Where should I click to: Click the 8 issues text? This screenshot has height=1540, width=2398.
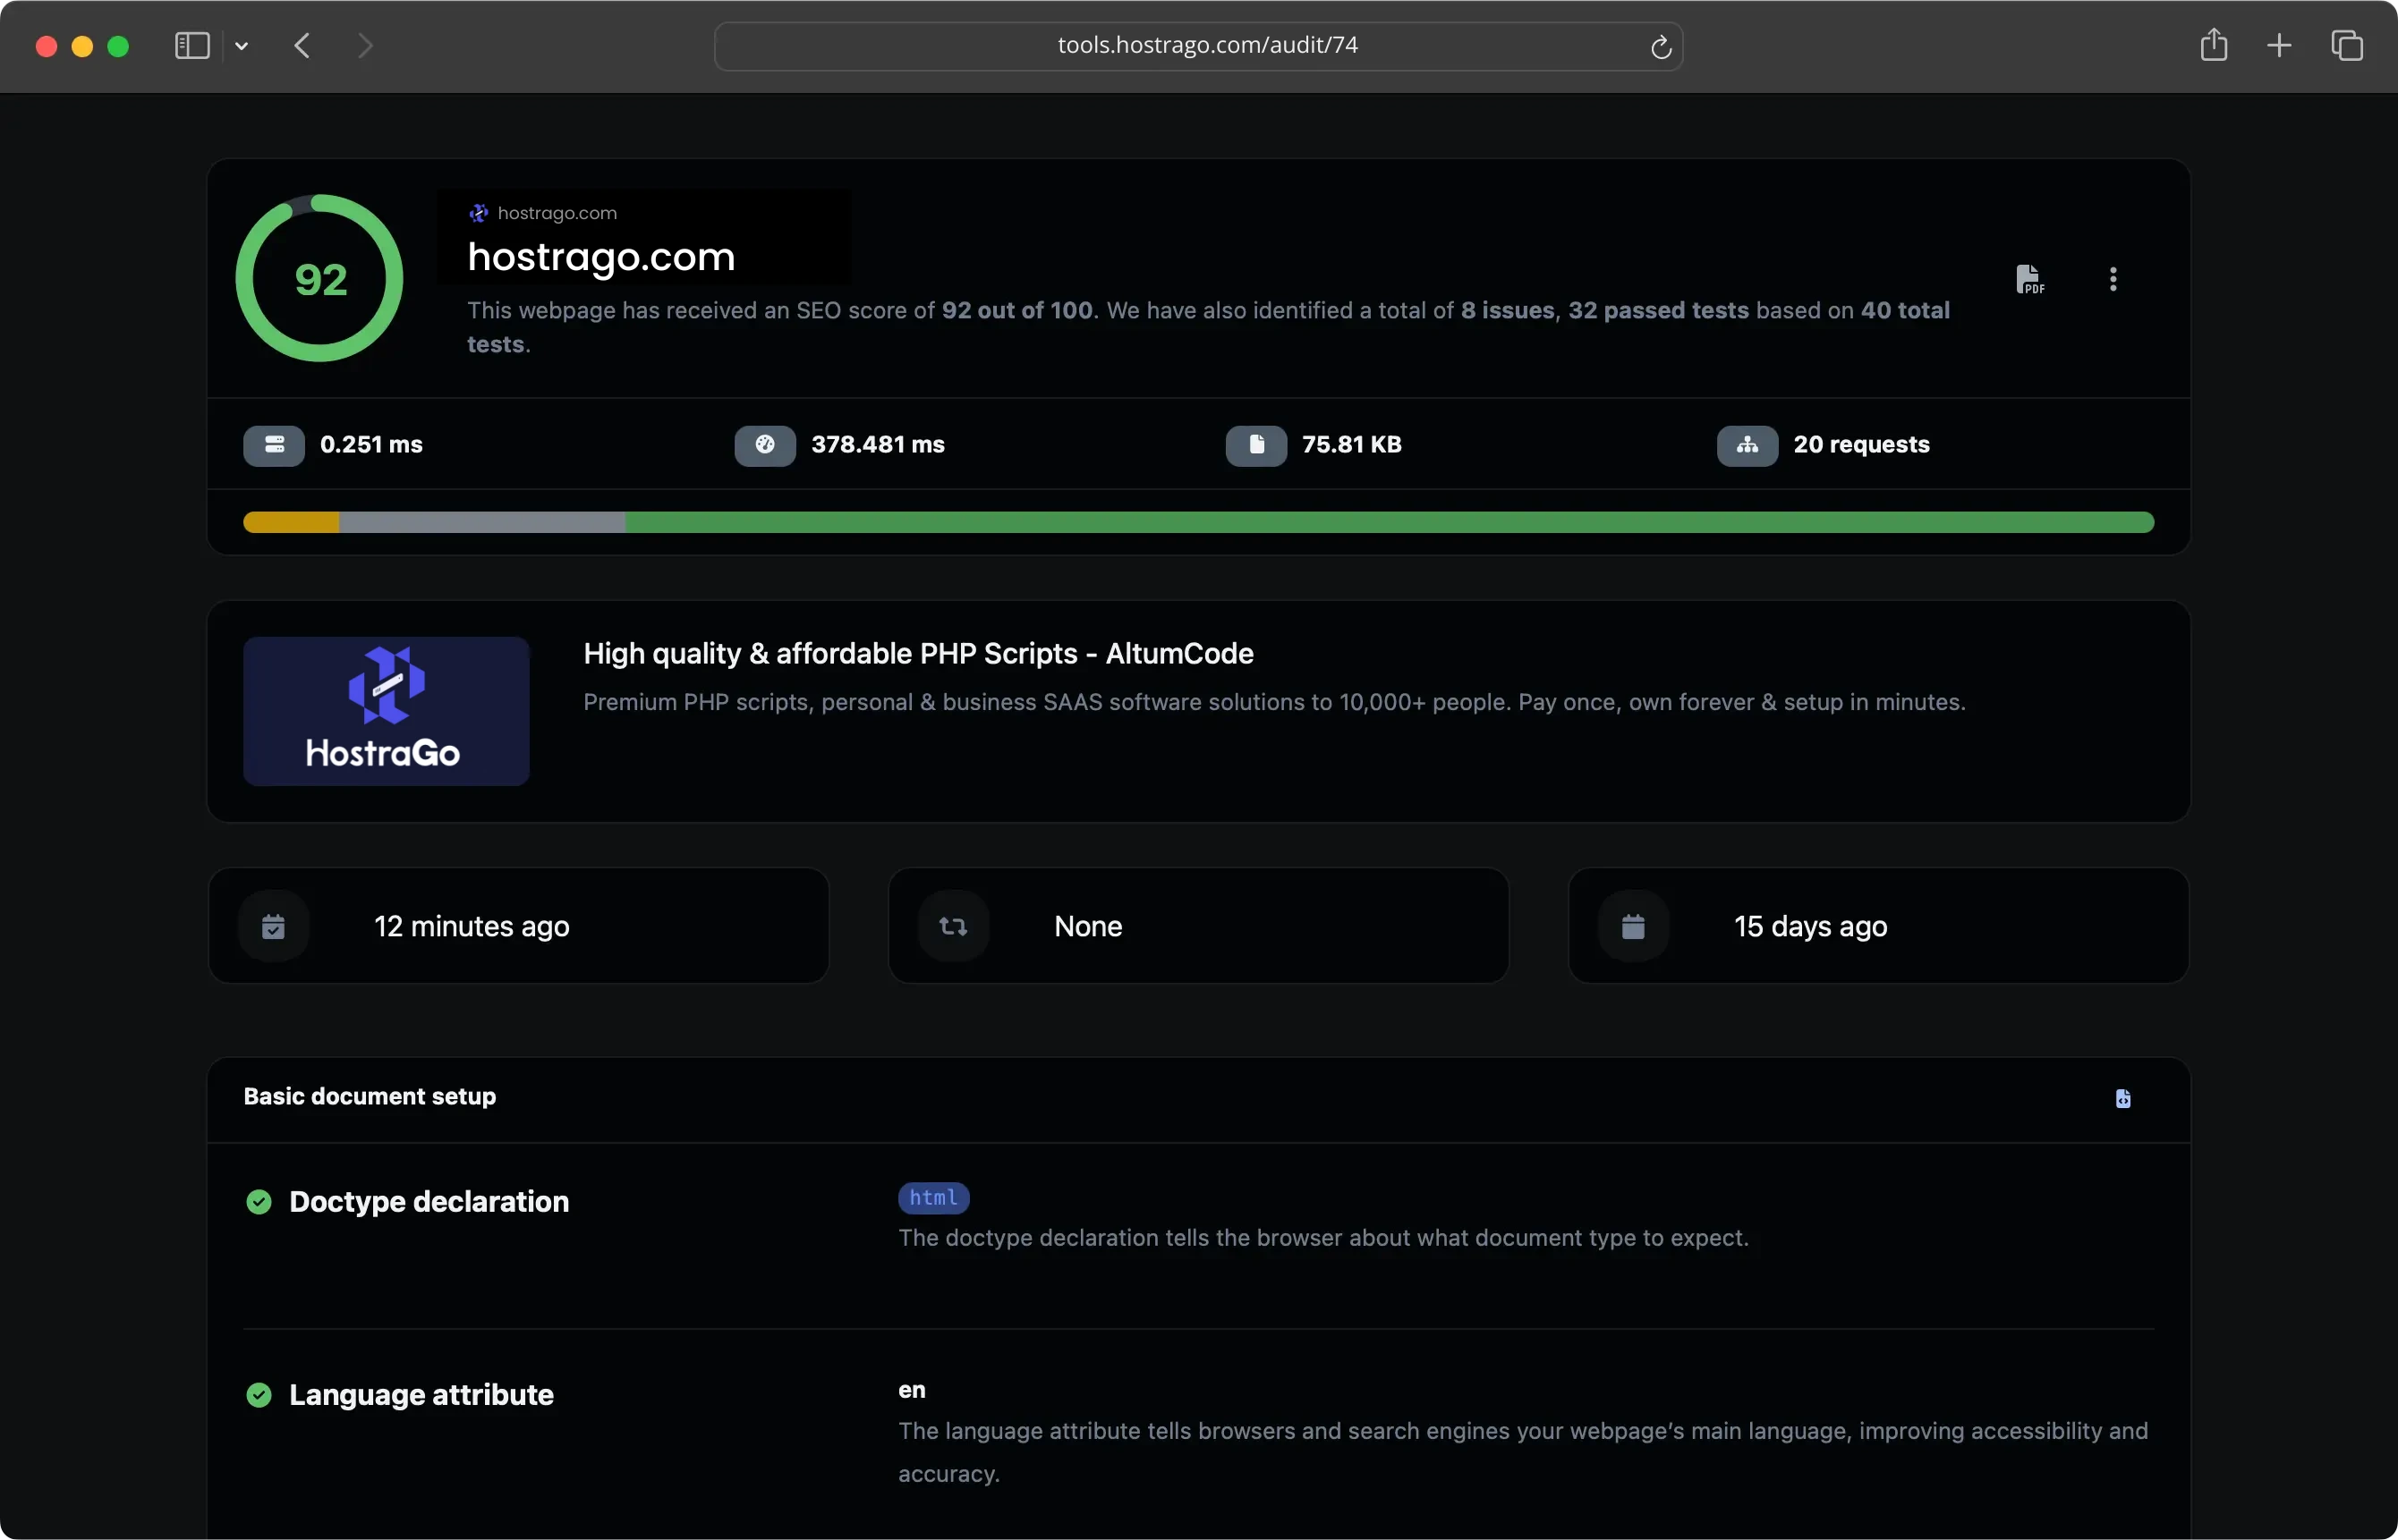tap(1507, 311)
